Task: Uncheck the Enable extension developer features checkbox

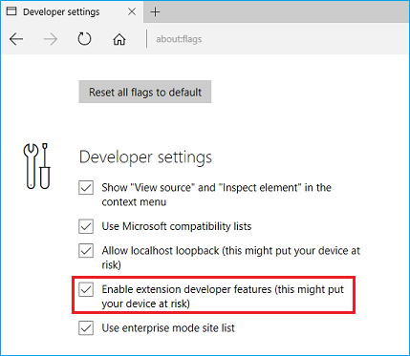Action: (x=86, y=289)
